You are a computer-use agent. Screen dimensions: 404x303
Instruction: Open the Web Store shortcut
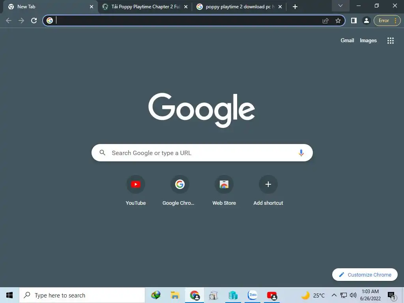[x=224, y=191]
